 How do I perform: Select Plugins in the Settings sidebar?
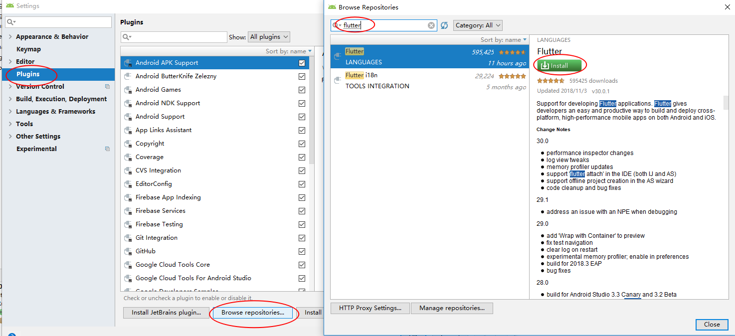(58, 74)
